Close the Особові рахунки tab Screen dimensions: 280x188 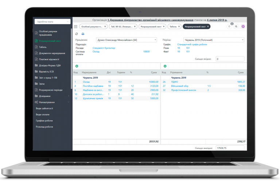pyautogui.click(x=105, y=27)
